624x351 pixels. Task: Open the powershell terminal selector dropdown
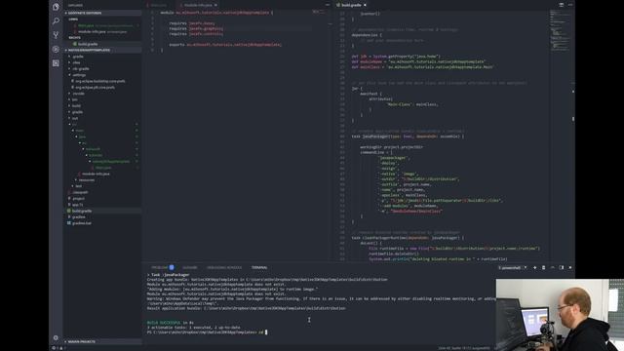pos(513,267)
